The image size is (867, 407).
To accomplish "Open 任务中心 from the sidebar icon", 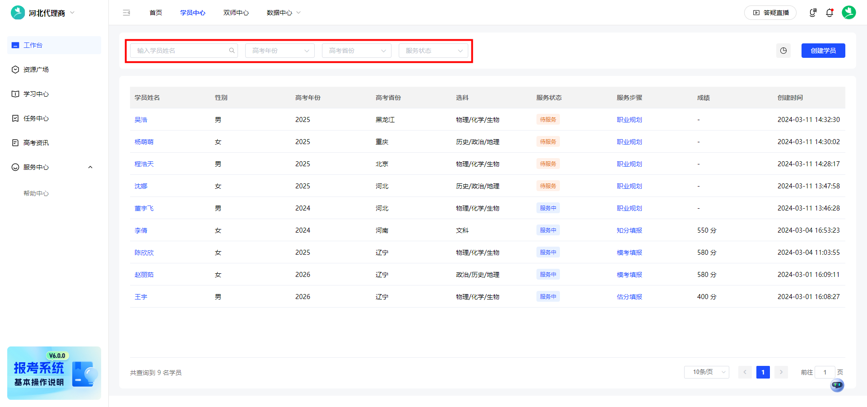I will (15, 118).
